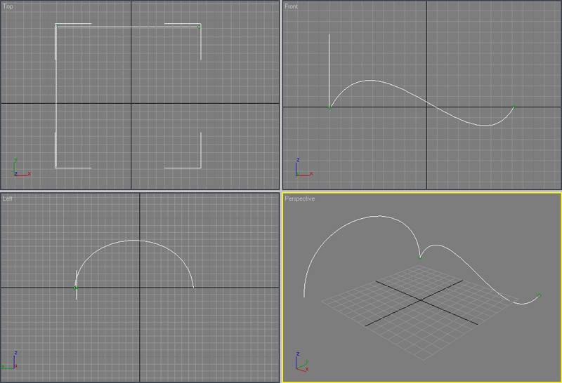The width and height of the screenshot is (562, 383).
Task: Open the Front viewport label menu
Action: 292,6
